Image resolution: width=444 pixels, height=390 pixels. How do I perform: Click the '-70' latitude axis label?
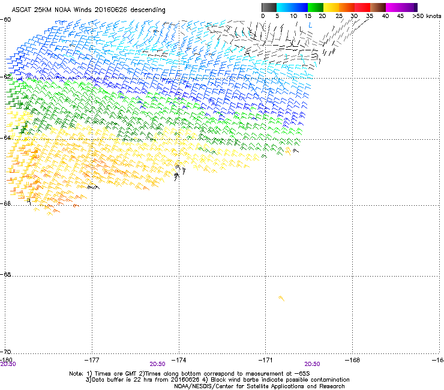click(5, 352)
